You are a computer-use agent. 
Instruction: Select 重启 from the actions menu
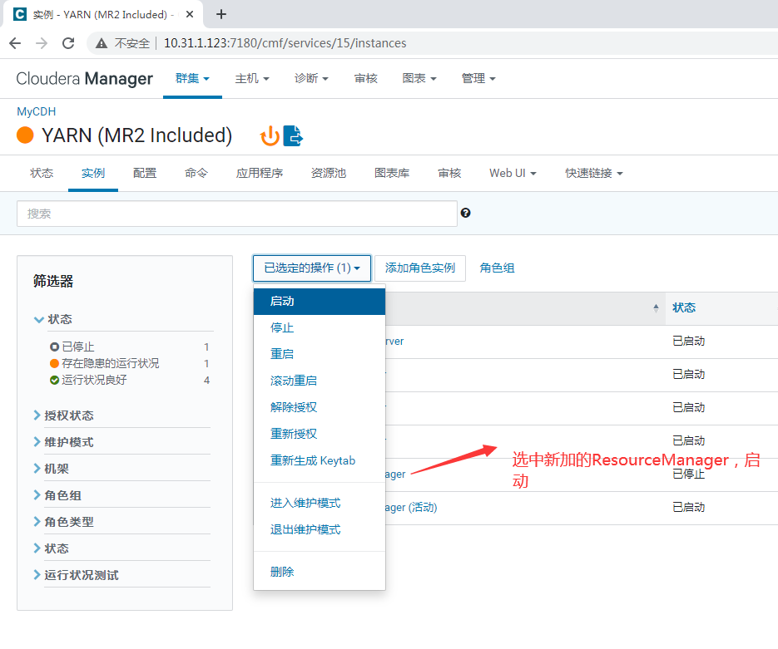click(x=320, y=354)
